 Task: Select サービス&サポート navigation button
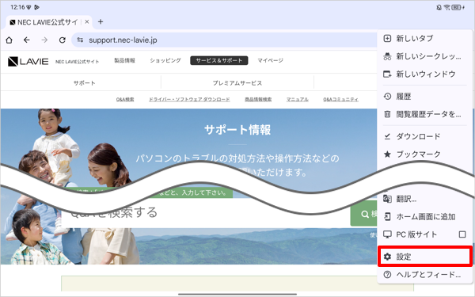pos(219,61)
